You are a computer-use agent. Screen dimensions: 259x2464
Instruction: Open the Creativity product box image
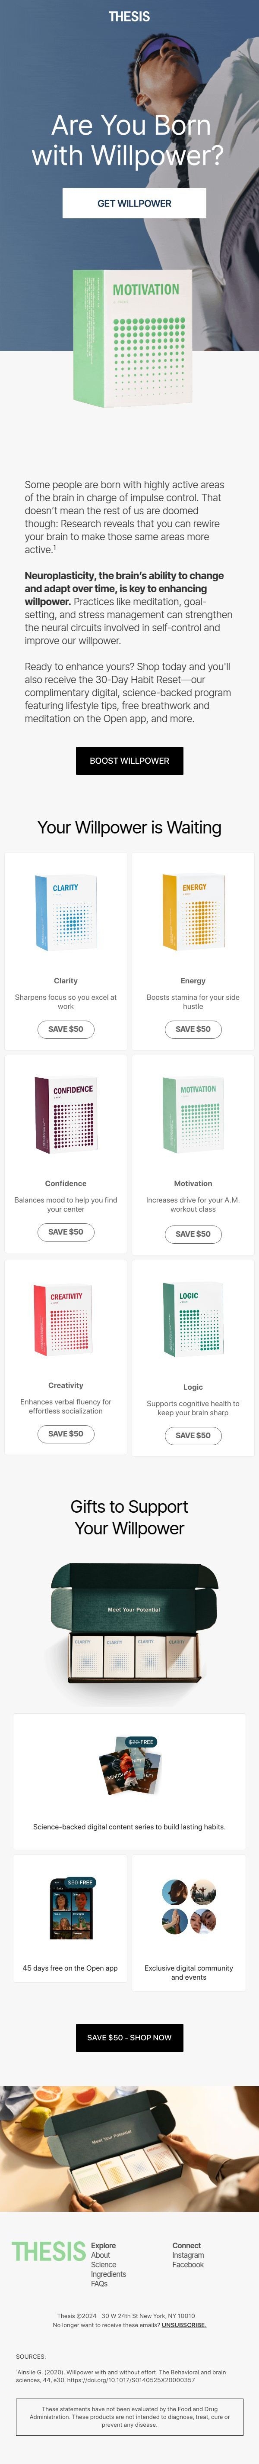click(66, 1318)
